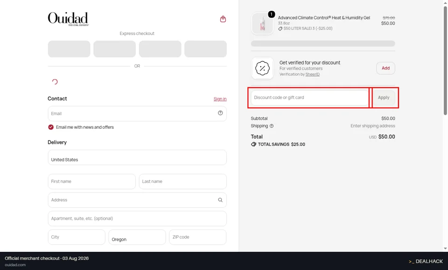Open the shopping bag cart icon
This screenshot has width=448, height=270.
tap(223, 19)
